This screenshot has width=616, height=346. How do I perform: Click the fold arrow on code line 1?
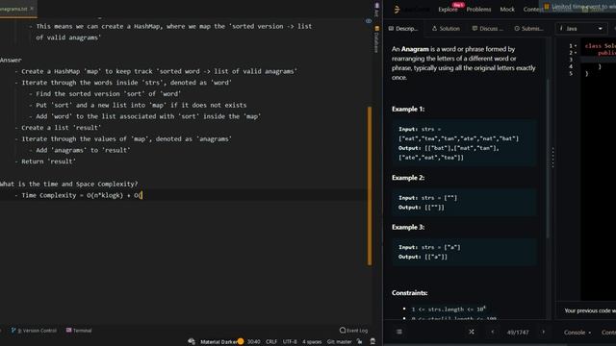pos(576,46)
